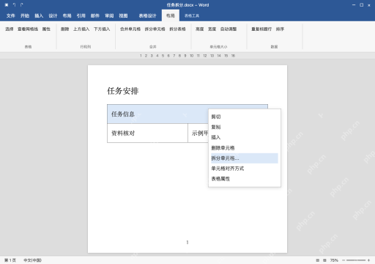This screenshot has height=264, width=375.
Task: Toggle 重复标题行 in ribbon
Action: point(261,29)
